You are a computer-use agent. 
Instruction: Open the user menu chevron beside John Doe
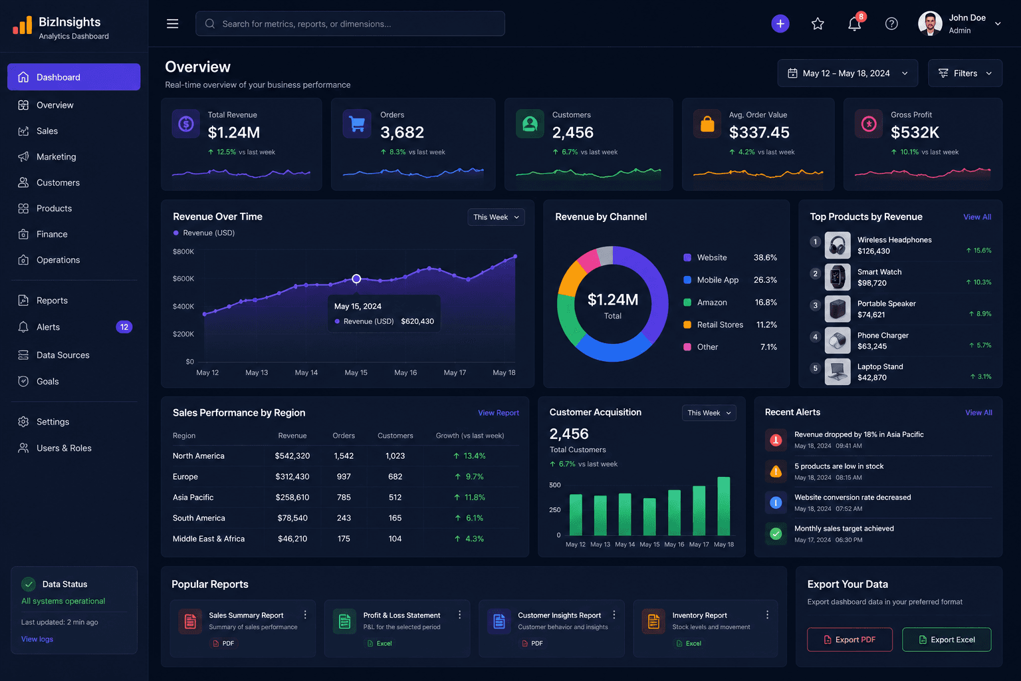[998, 23]
